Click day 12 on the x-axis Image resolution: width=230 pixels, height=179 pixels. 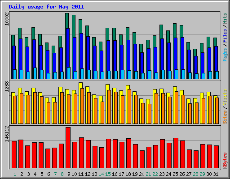click(x=88, y=174)
